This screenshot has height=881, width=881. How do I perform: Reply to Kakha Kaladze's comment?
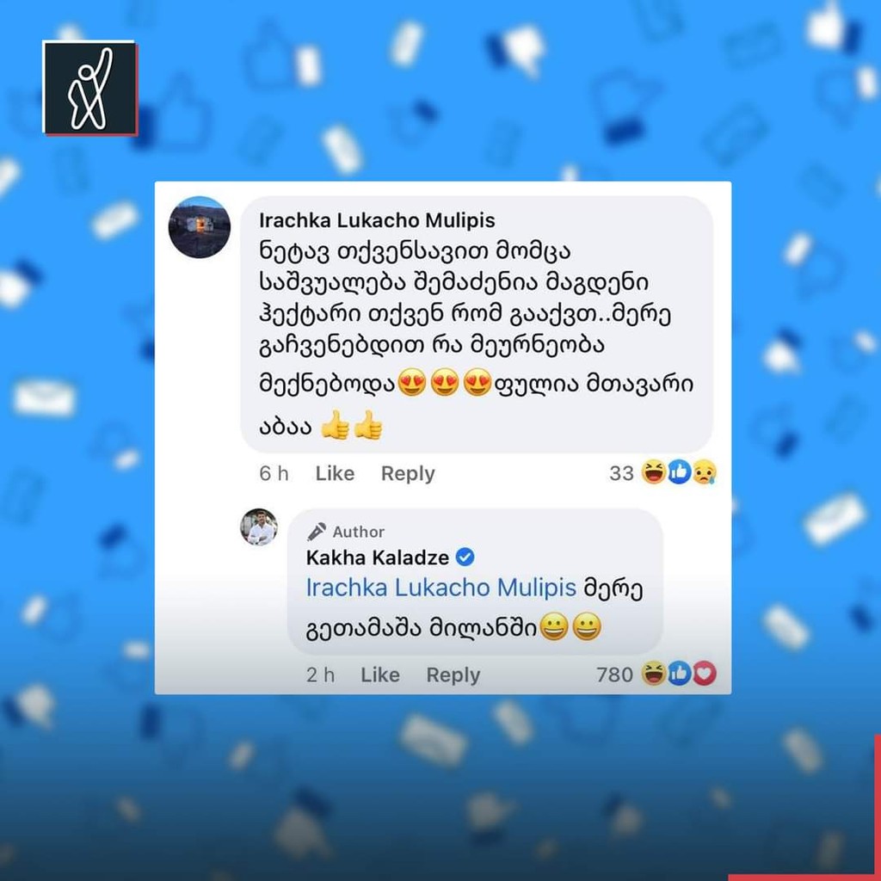[x=453, y=675]
